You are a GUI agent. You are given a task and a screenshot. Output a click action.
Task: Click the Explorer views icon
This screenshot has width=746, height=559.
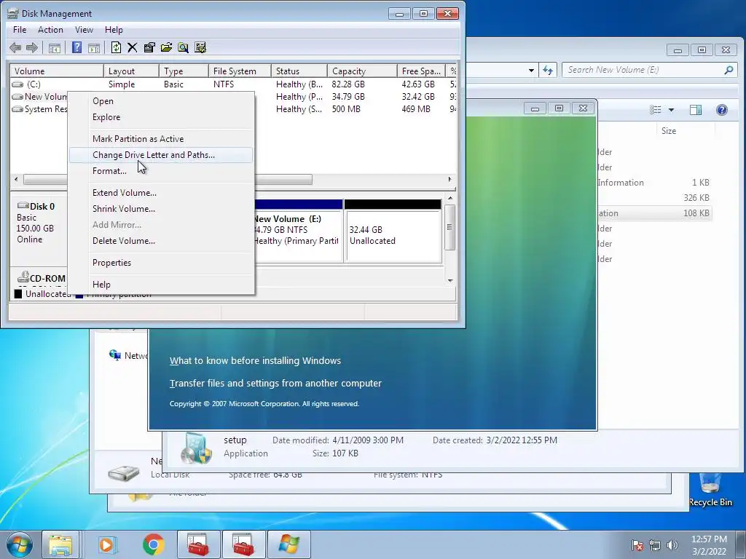[x=656, y=110]
